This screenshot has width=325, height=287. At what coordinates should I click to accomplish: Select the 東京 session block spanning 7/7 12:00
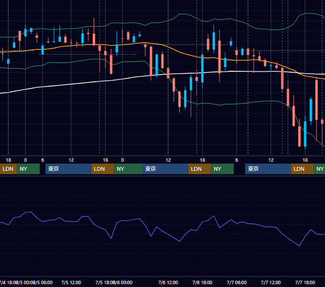coord(268,169)
